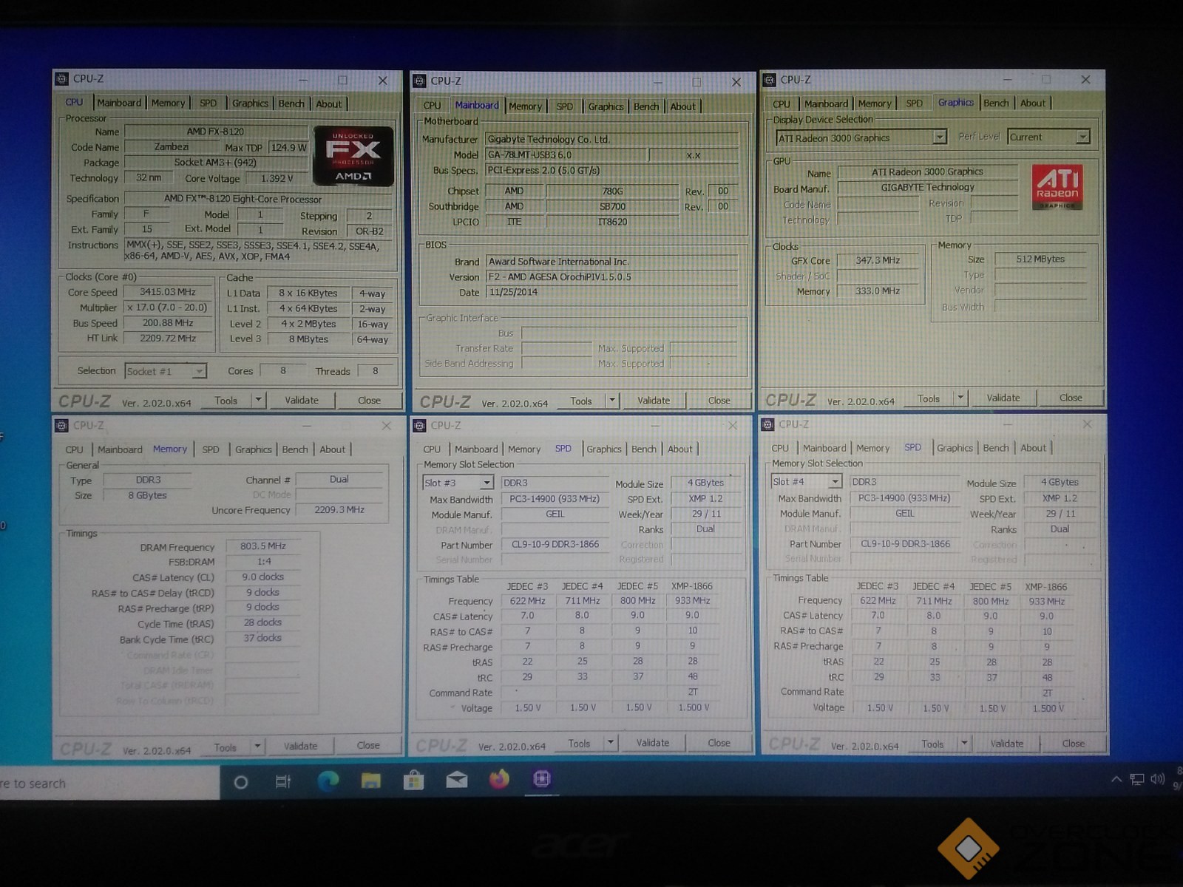The width and height of the screenshot is (1183, 887).
Task: Click the CPU-Z taskbar icon
Action: 542,778
